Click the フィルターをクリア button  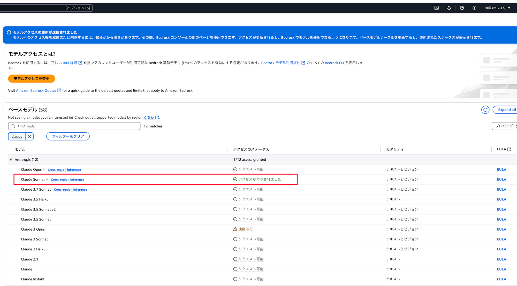point(68,136)
